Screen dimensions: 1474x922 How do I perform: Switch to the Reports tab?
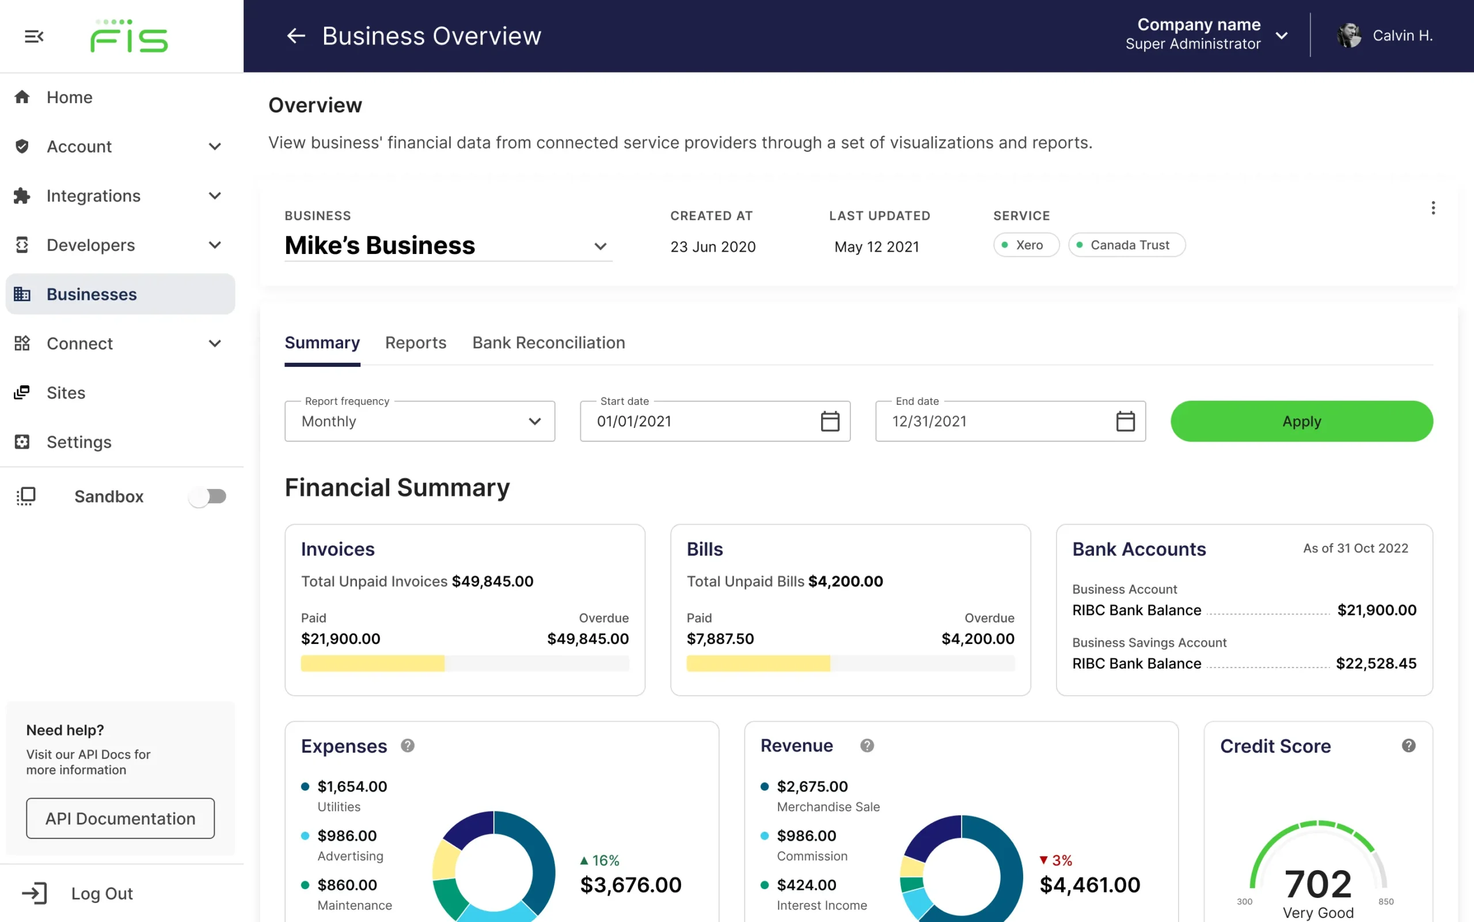tap(416, 343)
